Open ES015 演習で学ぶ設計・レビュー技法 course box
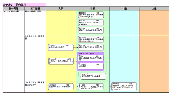Viewport: 172px width, 93px height. 124,87
